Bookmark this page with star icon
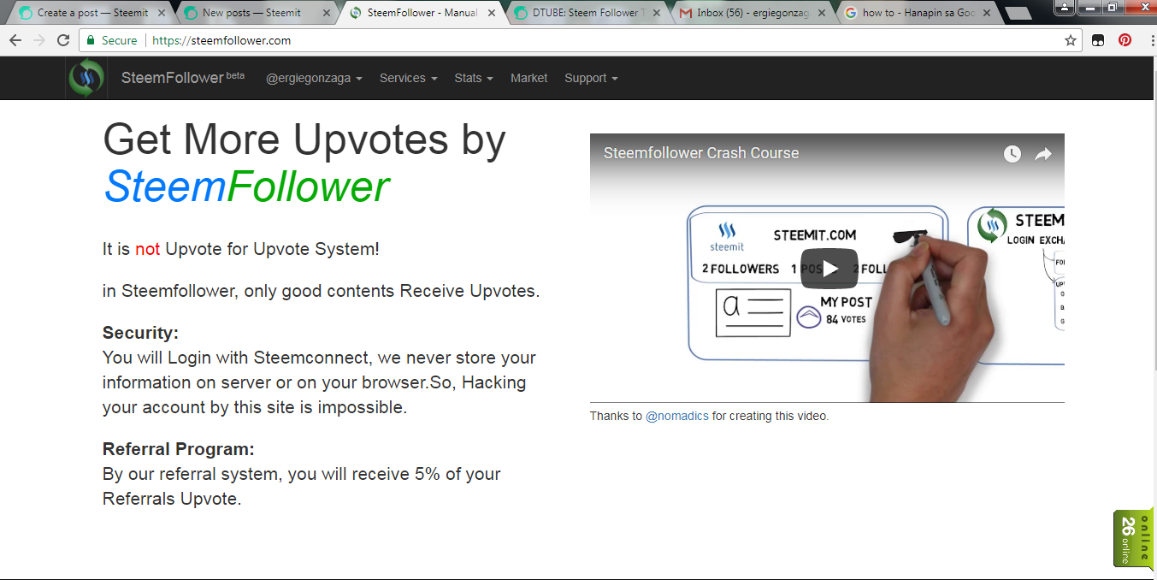1157x580 pixels. click(x=1070, y=40)
